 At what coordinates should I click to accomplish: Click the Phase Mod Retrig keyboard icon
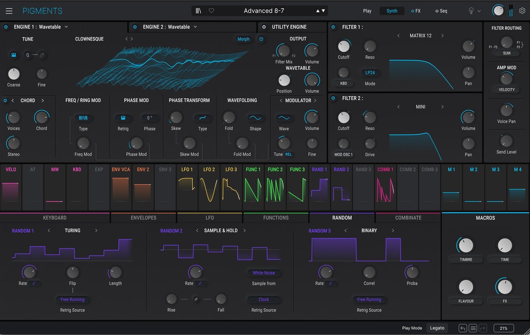point(123,118)
